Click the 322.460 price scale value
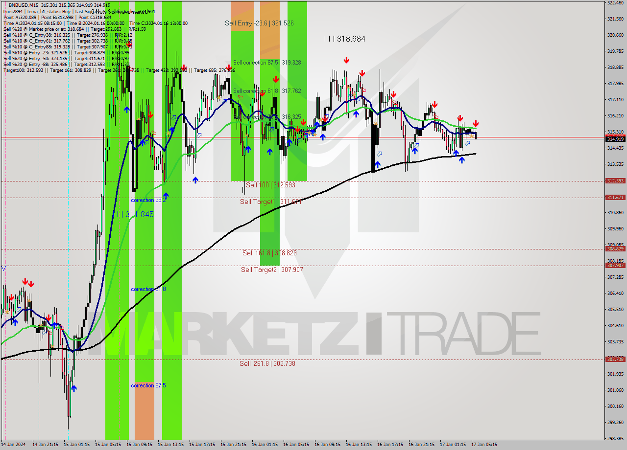Screen dimensions: 627x450 point(615,3)
